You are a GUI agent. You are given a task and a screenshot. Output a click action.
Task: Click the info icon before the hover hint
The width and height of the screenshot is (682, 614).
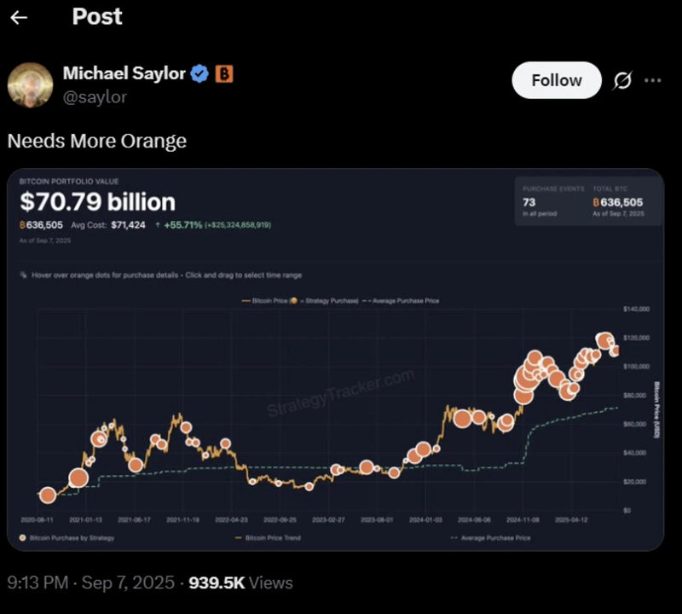click(22, 275)
